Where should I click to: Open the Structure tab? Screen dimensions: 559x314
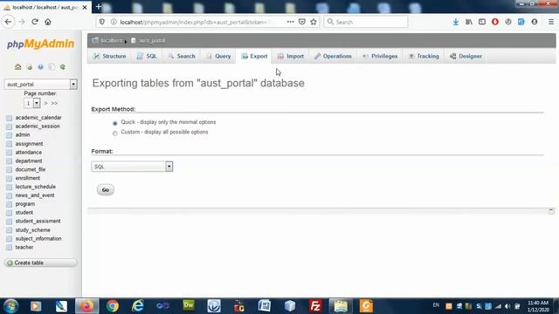coord(110,56)
